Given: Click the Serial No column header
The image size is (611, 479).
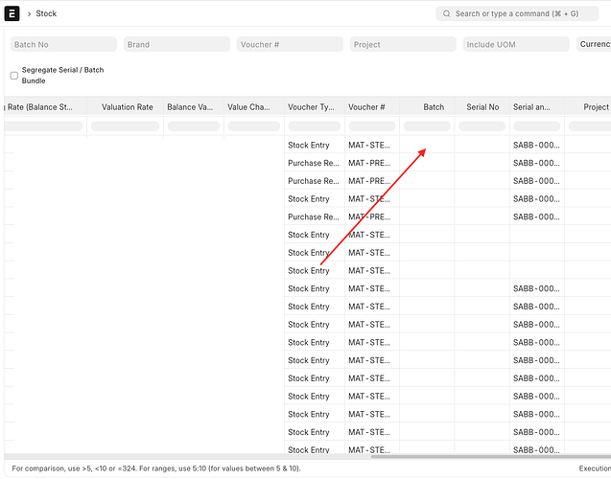Looking at the screenshot, I should tap(482, 107).
